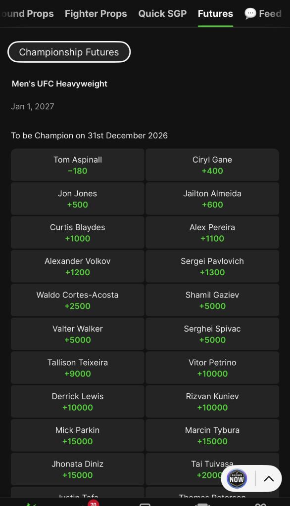Switch to the Quick SGP tab
Image resolution: width=290 pixels, height=506 pixels.
(x=162, y=13)
